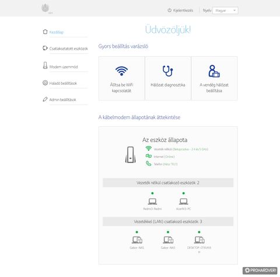
Task: Click the 'Redmi3-Redmi' device name
Action: 152,209
